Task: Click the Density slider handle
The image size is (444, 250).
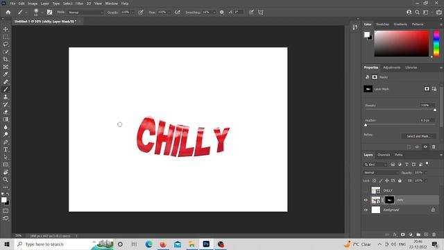Action: [435, 110]
